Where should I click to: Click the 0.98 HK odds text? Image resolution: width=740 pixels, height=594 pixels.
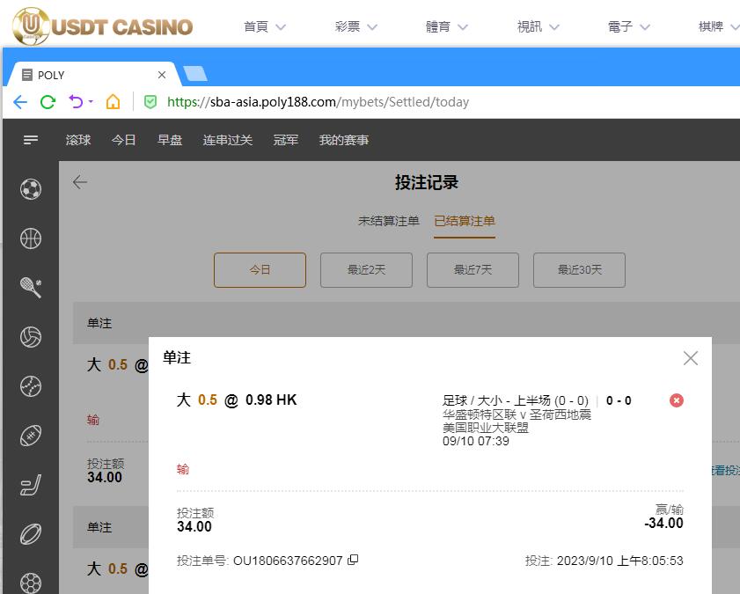coord(271,400)
